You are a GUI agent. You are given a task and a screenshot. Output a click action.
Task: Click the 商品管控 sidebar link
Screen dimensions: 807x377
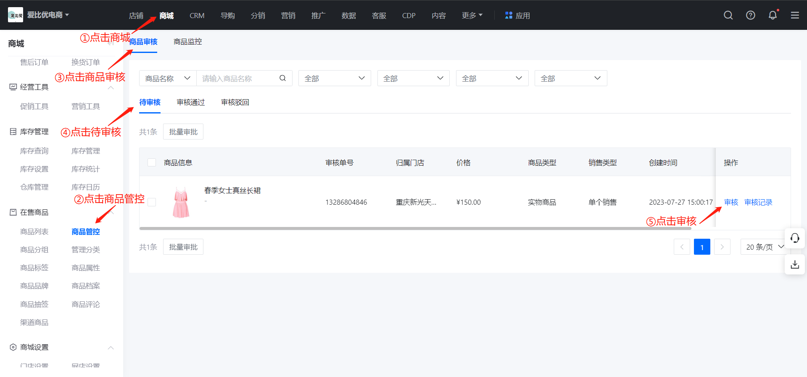click(86, 232)
